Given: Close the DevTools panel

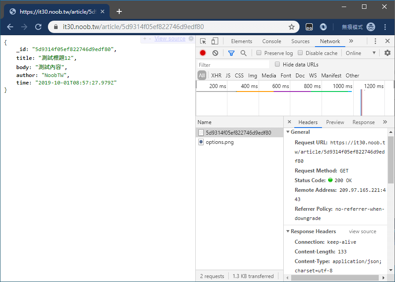Looking at the screenshot, I should point(388,41).
